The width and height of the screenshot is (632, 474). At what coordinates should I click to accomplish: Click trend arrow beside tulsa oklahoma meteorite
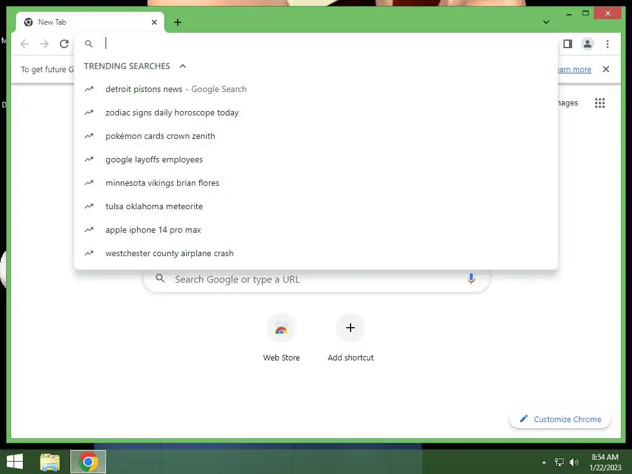click(89, 206)
